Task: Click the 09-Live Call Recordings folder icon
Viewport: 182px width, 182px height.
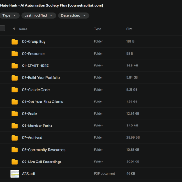Action: pyautogui.click(x=15, y=162)
